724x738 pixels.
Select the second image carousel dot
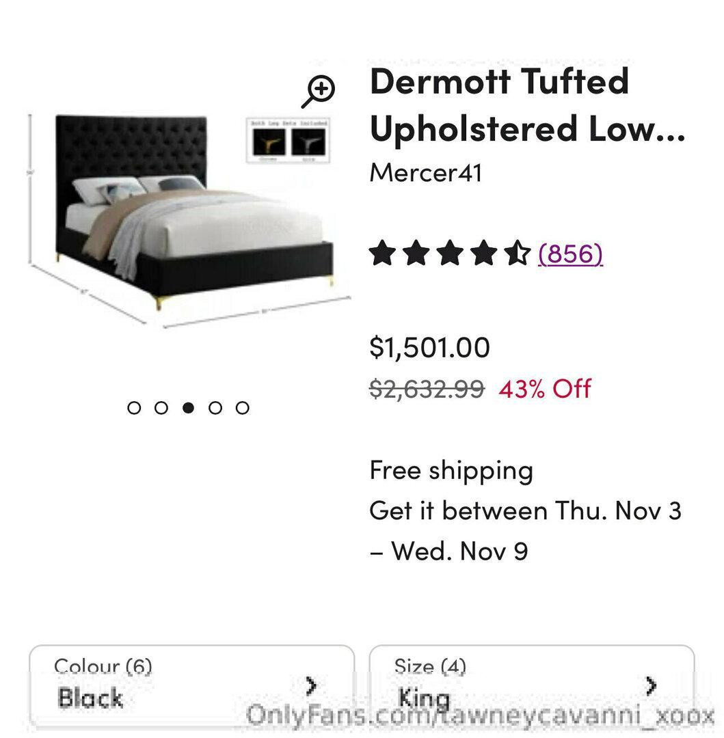[x=161, y=408]
